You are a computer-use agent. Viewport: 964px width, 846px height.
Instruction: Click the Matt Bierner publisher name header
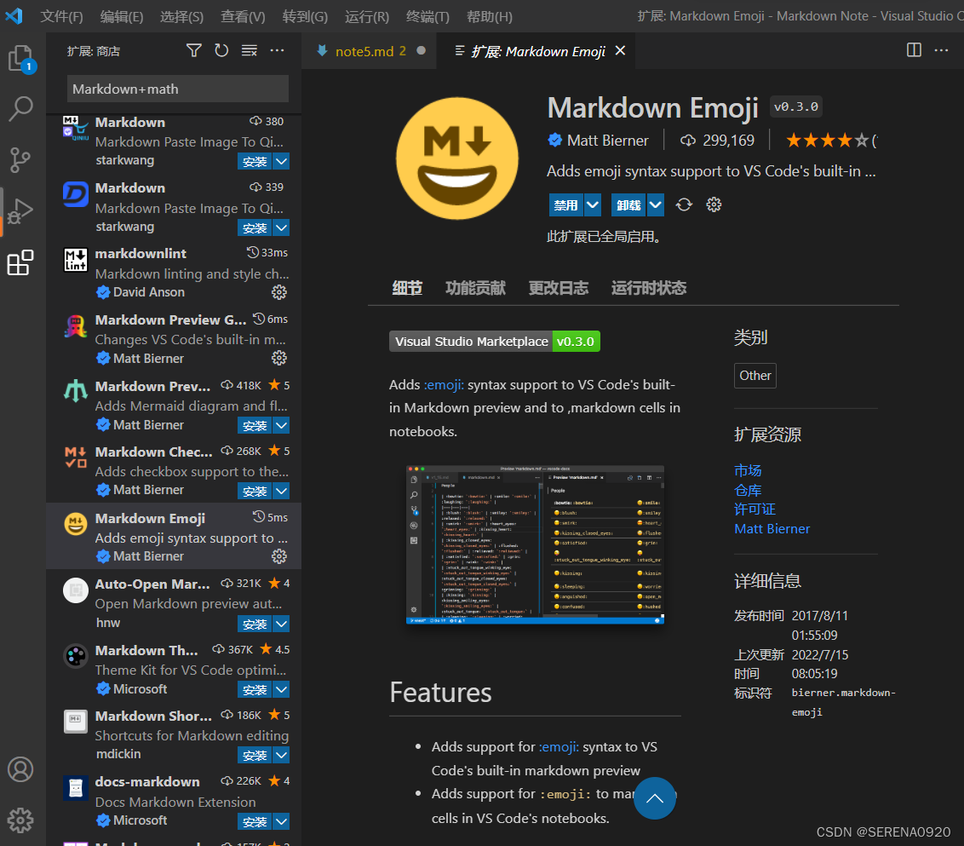(607, 141)
